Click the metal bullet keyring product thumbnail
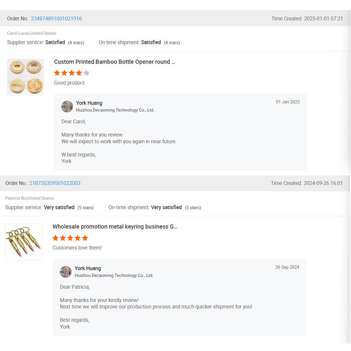Image resolution: width=351 pixels, height=351 pixels. 24,242
